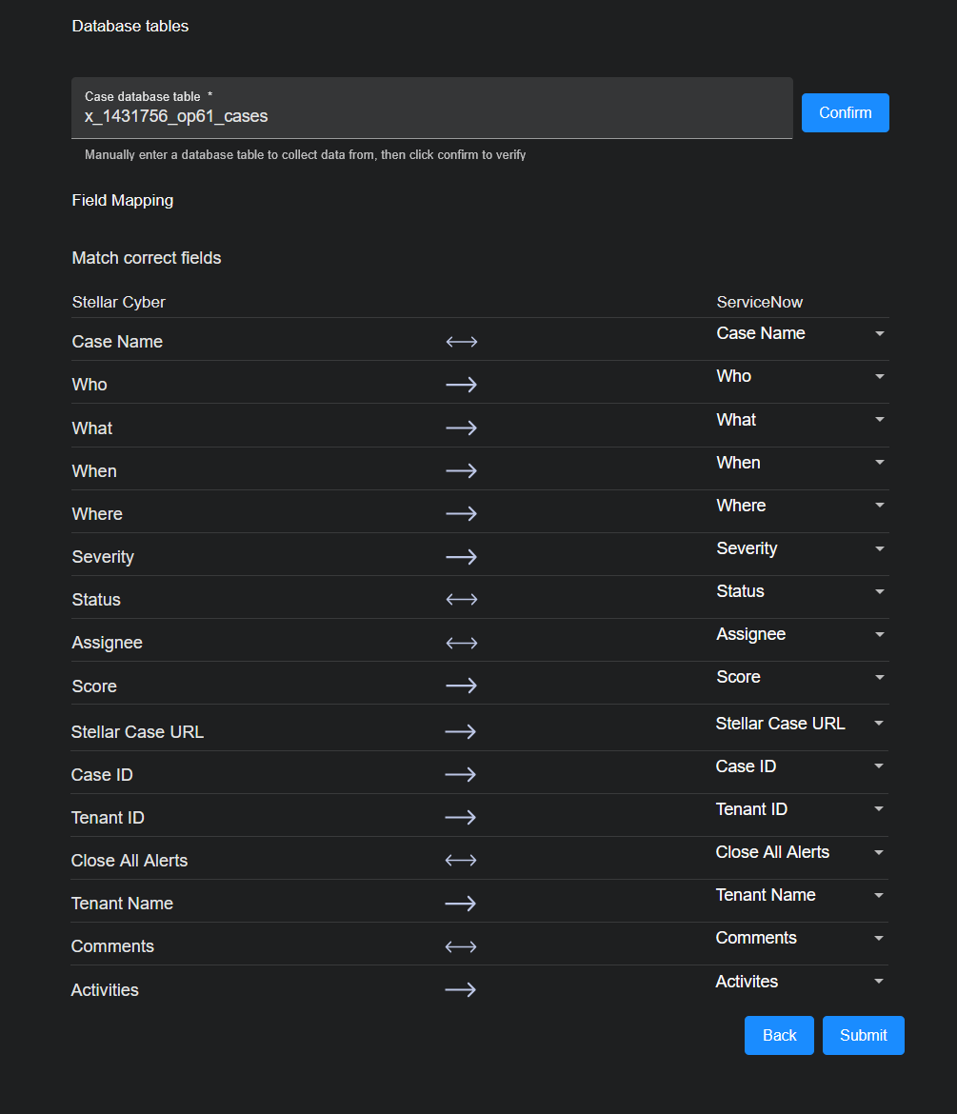The image size is (957, 1114).
Task: Toggle the Status bidirectional arrow
Action: click(461, 600)
